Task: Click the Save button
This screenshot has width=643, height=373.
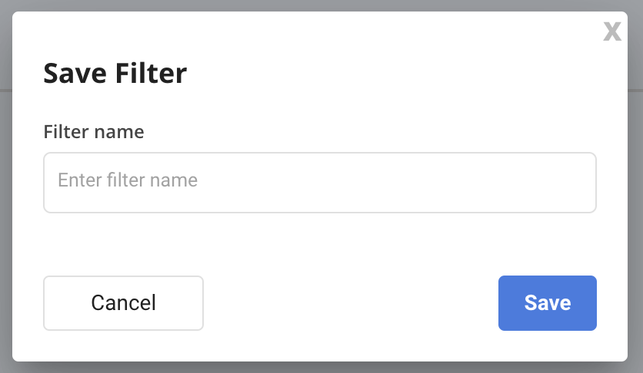Action: pyautogui.click(x=548, y=303)
